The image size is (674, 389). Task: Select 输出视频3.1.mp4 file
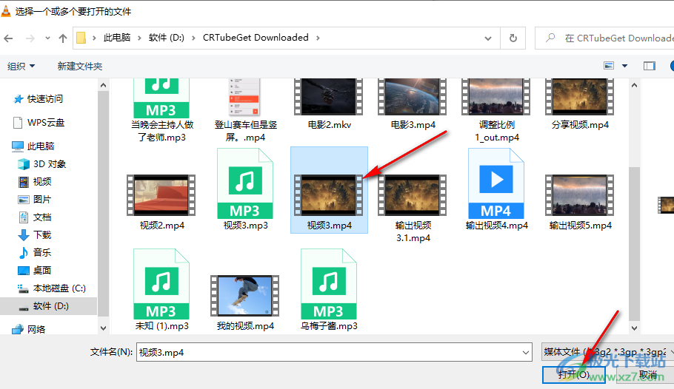pos(413,209)
